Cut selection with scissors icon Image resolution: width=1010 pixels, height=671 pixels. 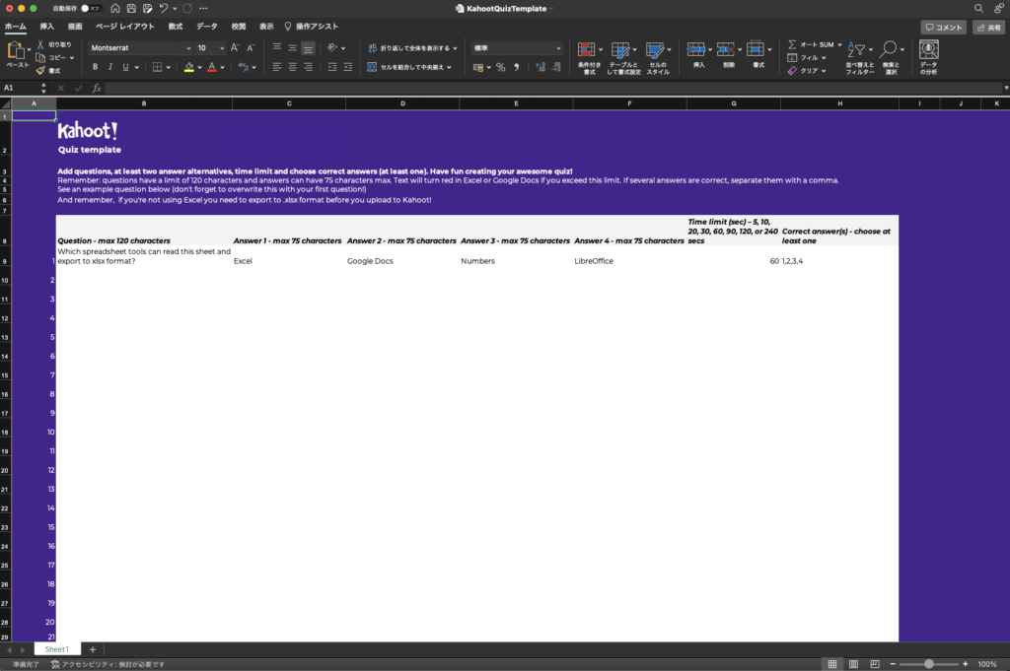[x=40, y=44]
